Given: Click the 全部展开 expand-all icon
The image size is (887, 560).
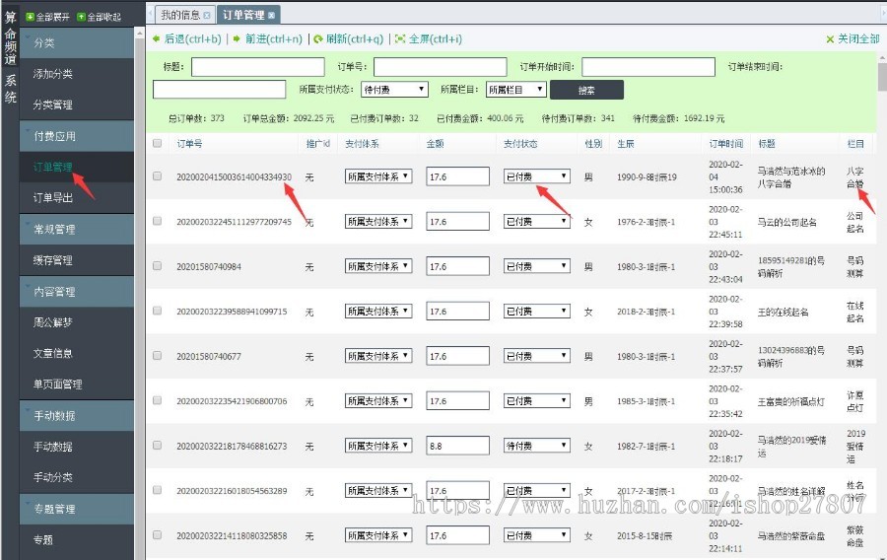Looking at the screenshot, I should (30, 17).
